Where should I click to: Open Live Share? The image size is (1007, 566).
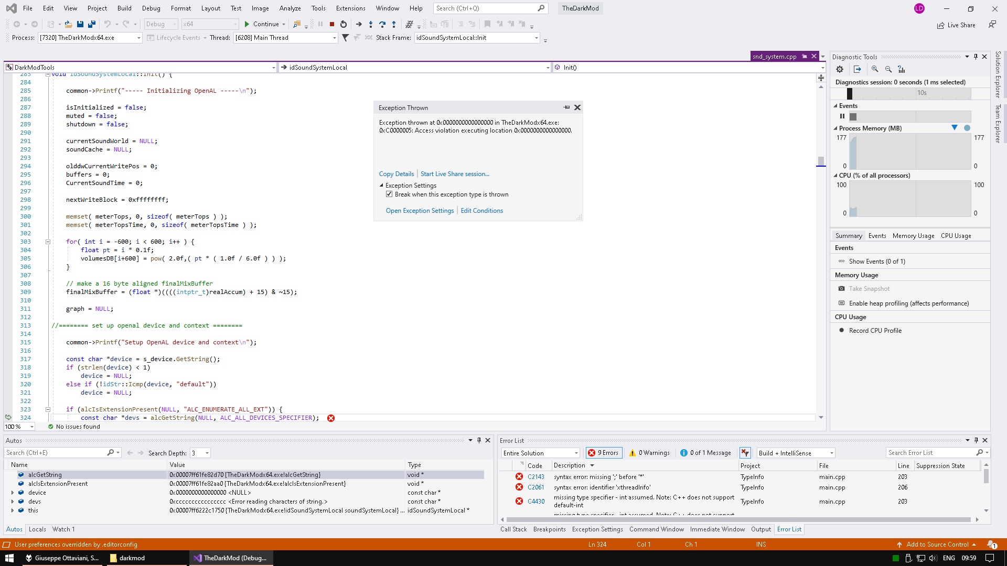pos(956,25)
